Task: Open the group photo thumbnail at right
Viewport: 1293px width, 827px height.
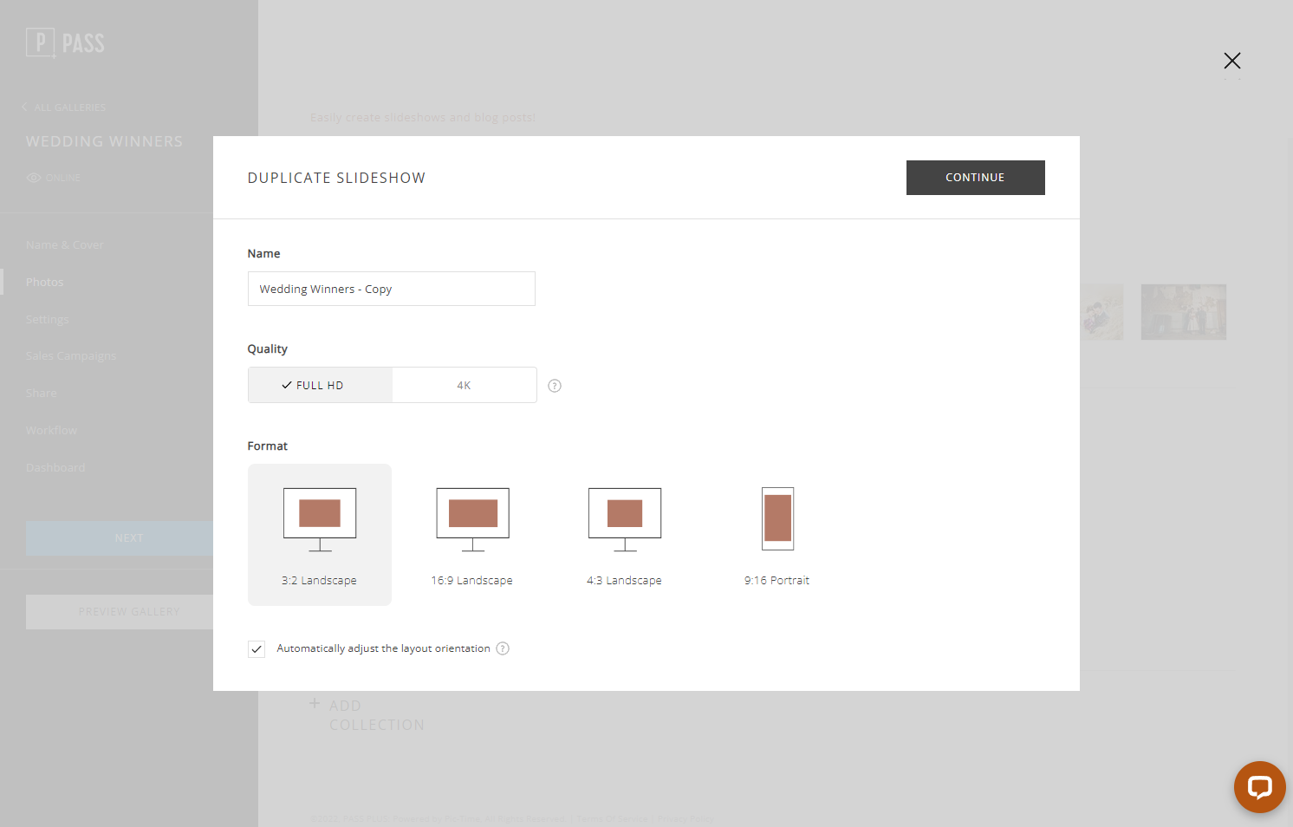Action: (1184, 312)
